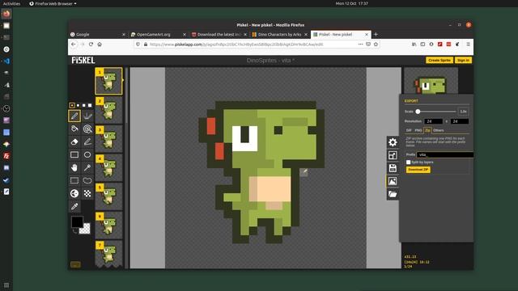Screen dimensions: 518x291
Task: Select the GIF export tab
Action: point(409,130)
